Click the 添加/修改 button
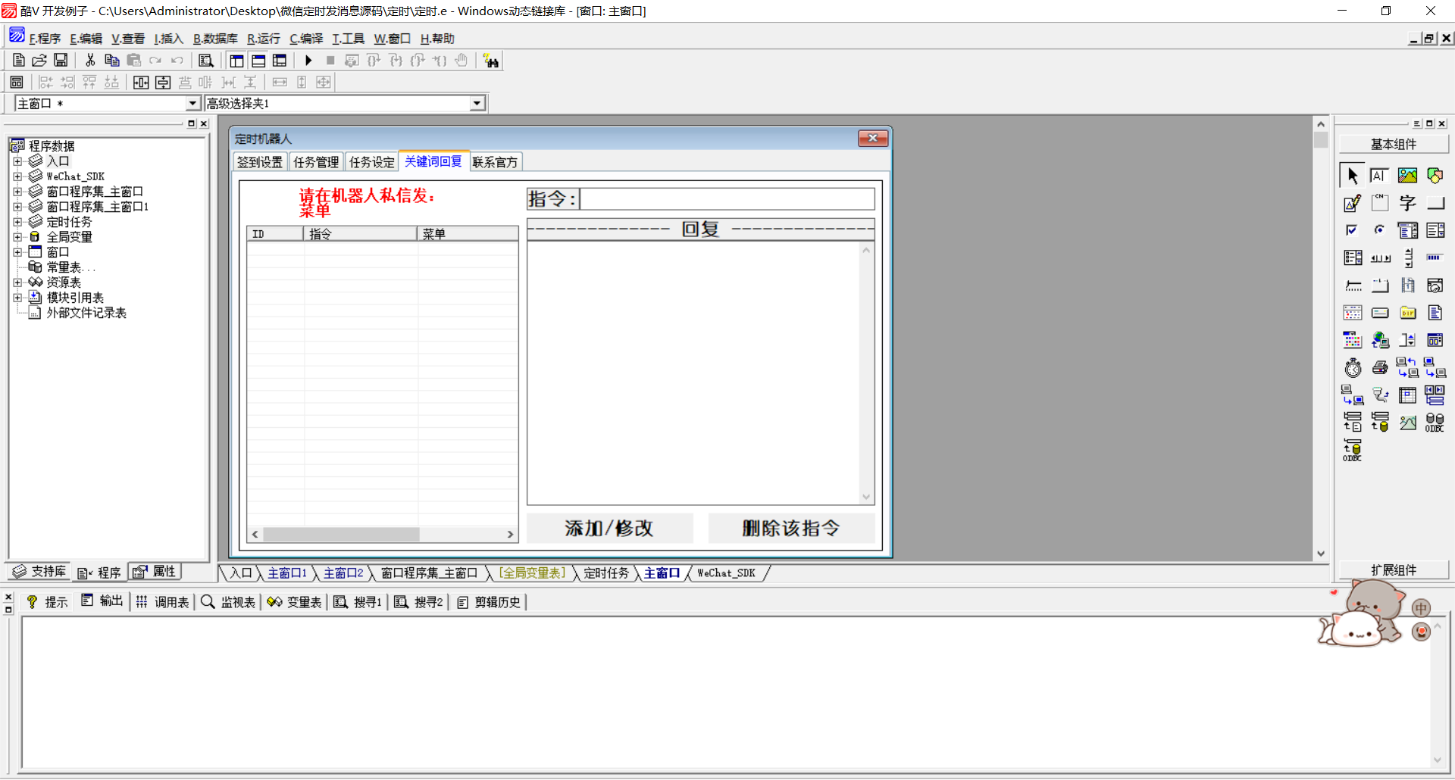The image size is (1455, 780). pyautogui.click(x=609, y=528)
